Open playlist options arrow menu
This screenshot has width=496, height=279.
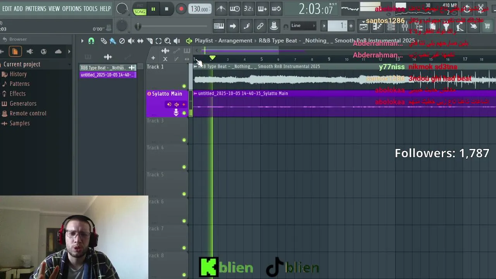[82, 41]
